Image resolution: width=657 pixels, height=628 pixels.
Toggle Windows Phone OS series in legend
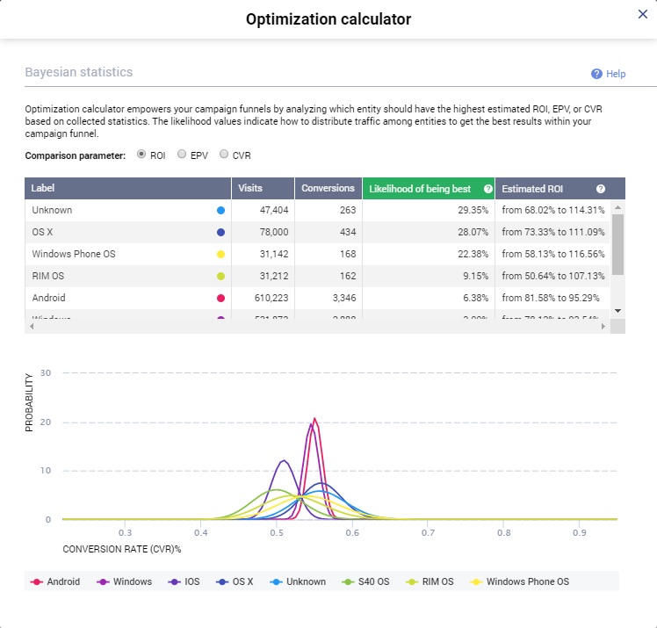pyautogui.click(x=519, y=581)
